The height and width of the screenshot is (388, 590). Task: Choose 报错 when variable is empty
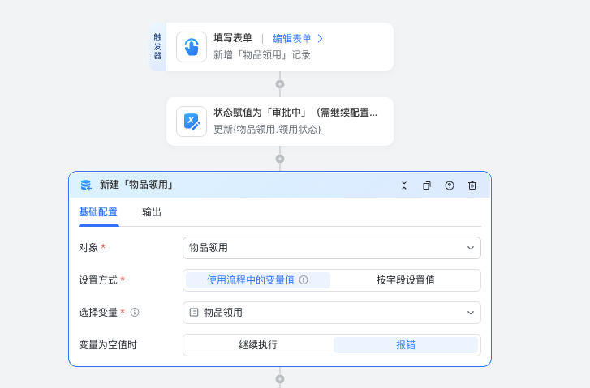(x=406, y=345)
